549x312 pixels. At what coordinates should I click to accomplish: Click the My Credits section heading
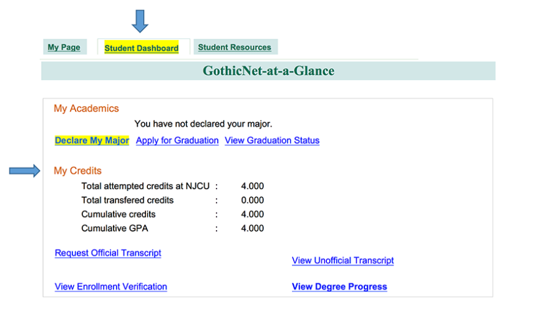(x=77, y=170)
